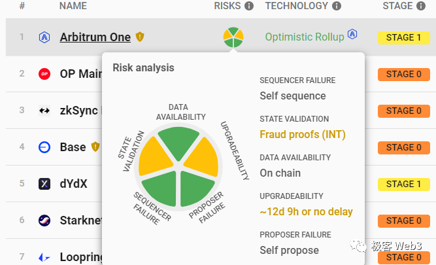Click the green Data Availability pie slice

pyautogui.click(x=178, y=143)
